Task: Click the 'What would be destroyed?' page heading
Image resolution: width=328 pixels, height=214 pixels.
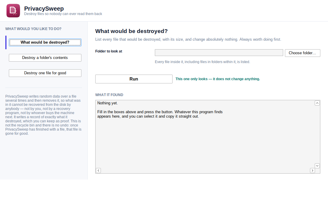Action: point(131,31)
